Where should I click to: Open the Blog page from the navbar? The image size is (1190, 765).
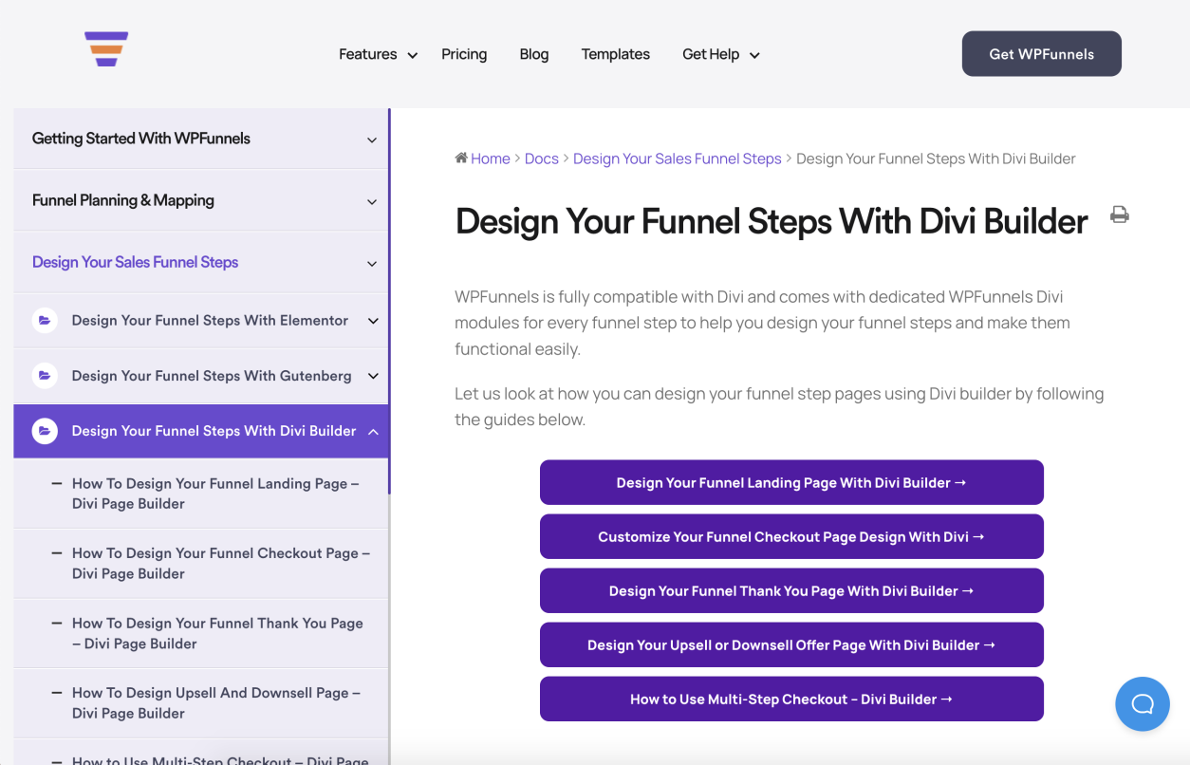[x=533, y=54]
